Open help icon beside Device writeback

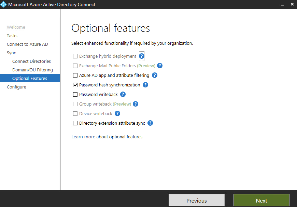tap(117, 113)
